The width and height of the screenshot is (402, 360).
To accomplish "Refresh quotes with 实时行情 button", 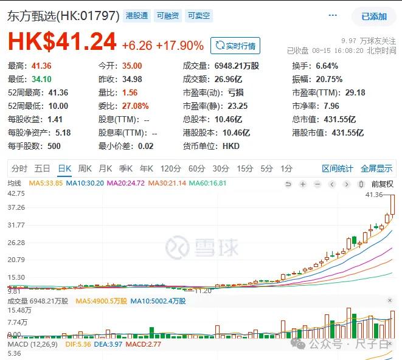I will pyautogui.click(x=235, y=46).
